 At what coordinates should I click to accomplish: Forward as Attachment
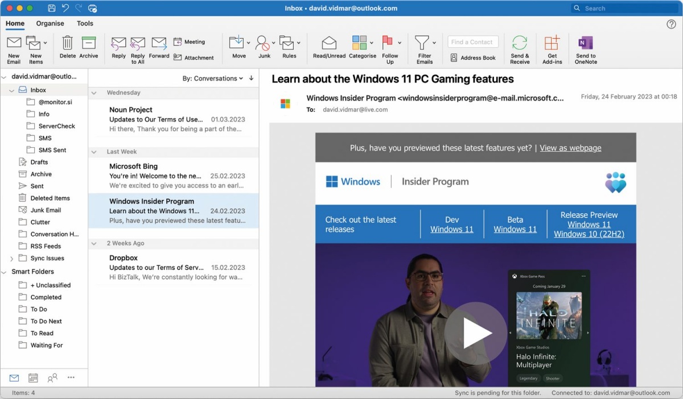pos(194,57)
